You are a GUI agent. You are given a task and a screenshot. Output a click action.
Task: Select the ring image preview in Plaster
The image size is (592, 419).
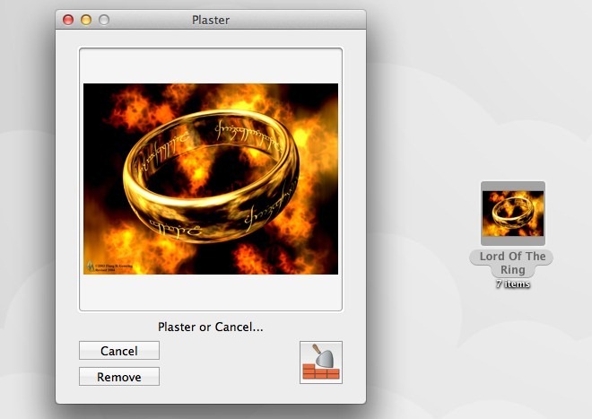point(211,179)
